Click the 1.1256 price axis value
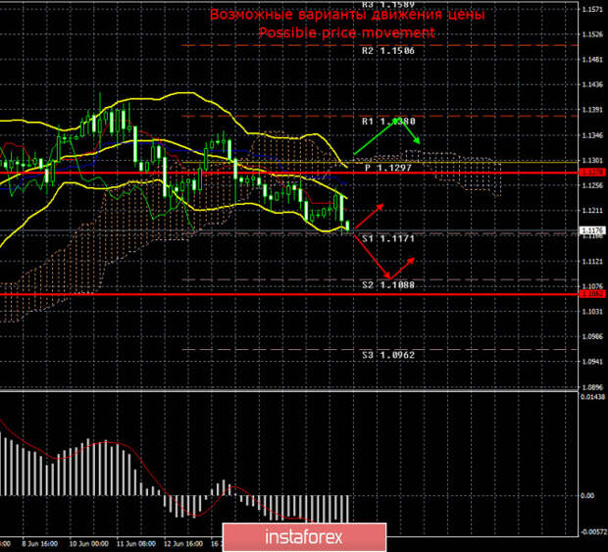The image size is (608, 552). coord(593,185)
